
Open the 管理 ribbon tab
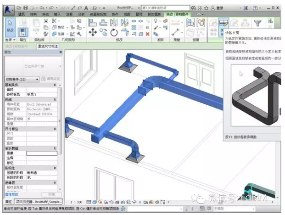point(139,14)
